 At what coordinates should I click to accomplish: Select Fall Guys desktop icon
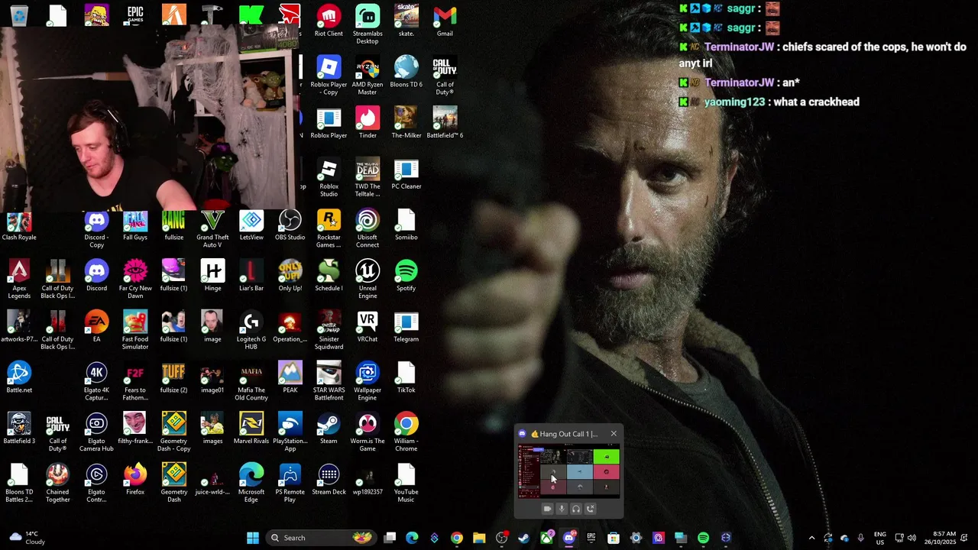[135, 225]
